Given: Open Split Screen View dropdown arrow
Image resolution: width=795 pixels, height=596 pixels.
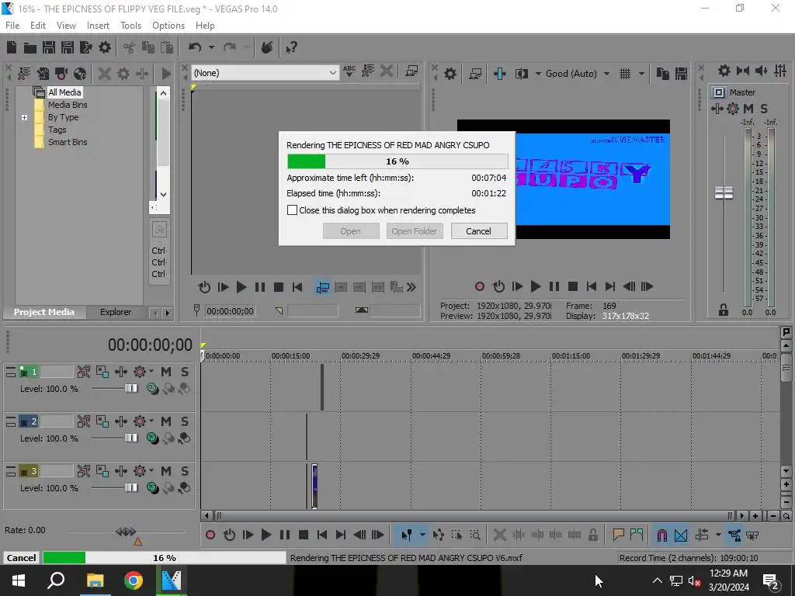Looking at the screenshot, I should [538, 74].
